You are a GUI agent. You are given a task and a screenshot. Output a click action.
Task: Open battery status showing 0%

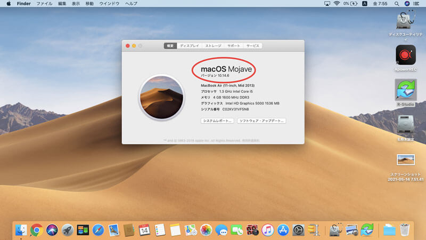350,4
